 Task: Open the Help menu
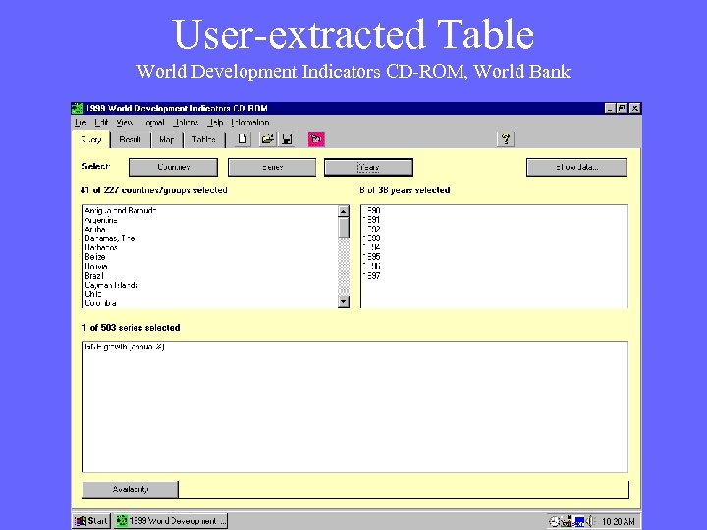[x=215, y=122]
